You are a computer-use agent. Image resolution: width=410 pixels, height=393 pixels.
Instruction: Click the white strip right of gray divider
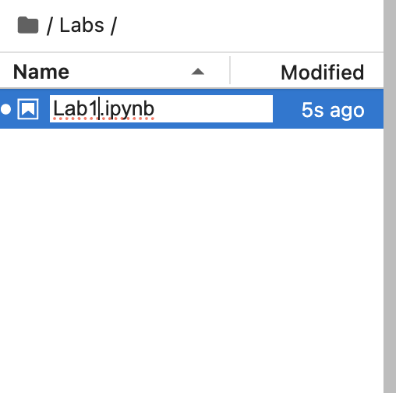pyautogui.click(x=403, y=196)
